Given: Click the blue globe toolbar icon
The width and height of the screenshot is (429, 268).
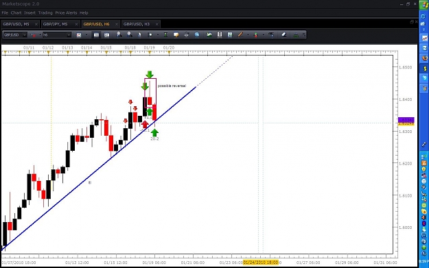Looking at the screenshot, I should tap(197, 35).
